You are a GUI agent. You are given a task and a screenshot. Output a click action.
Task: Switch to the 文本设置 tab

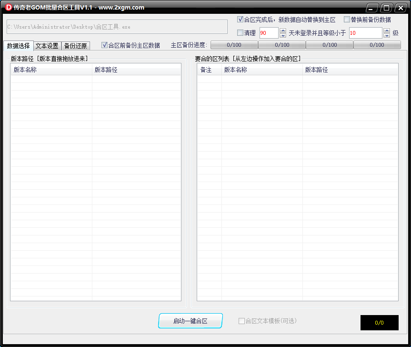pyautogui.click(x=47, y=46)
